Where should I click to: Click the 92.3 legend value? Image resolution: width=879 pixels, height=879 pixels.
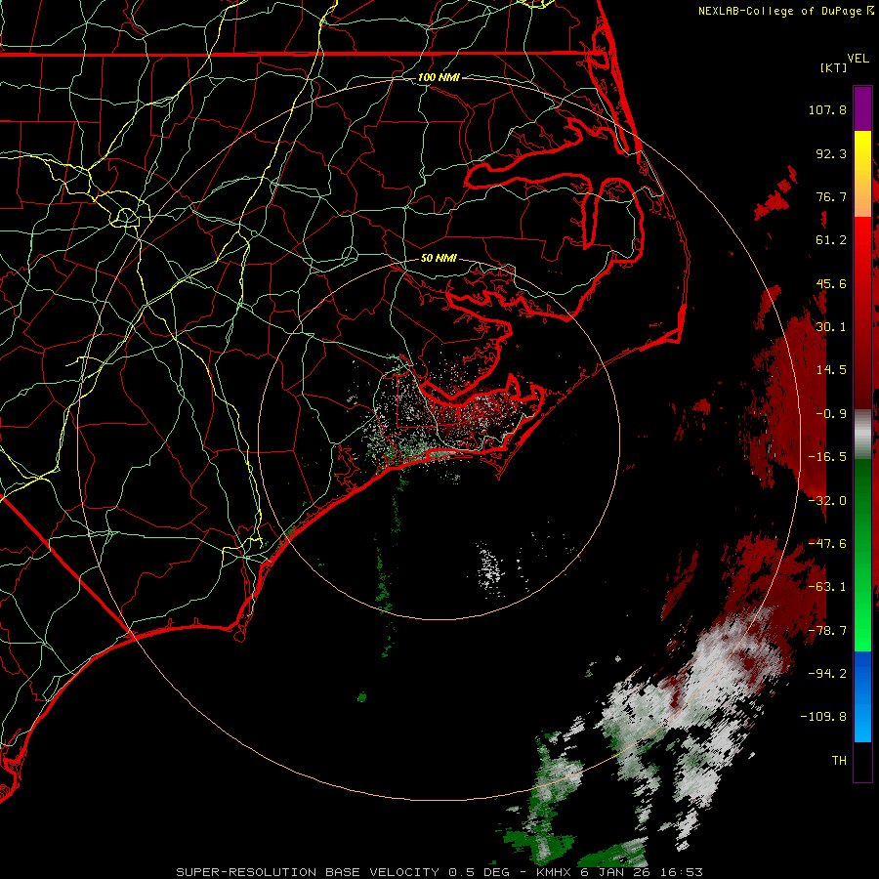tap(831, 153)
